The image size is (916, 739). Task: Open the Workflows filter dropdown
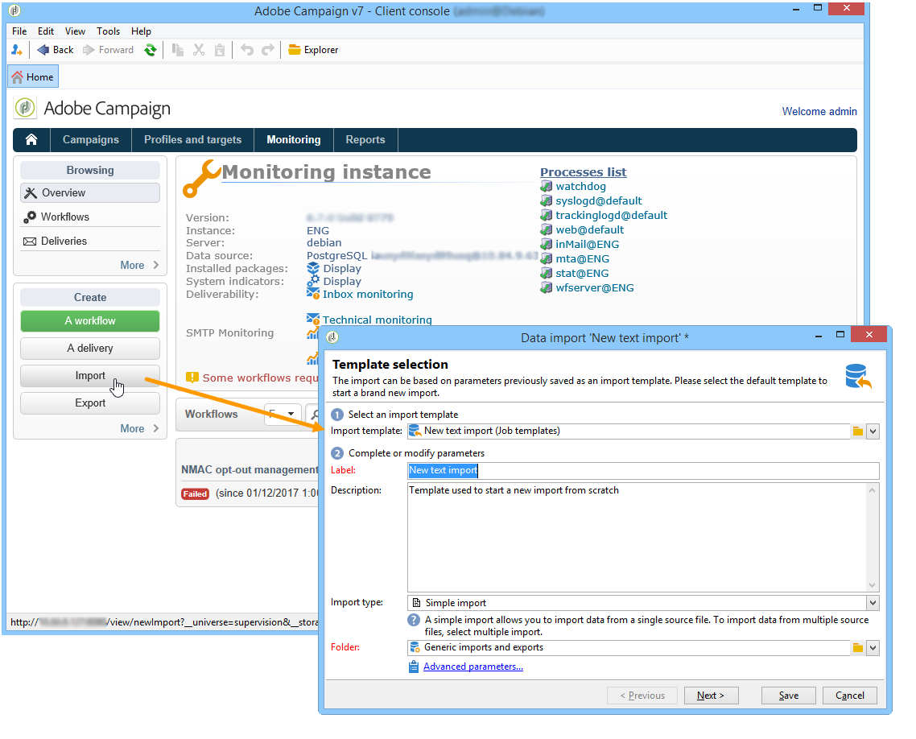click(x=283, y=415)
